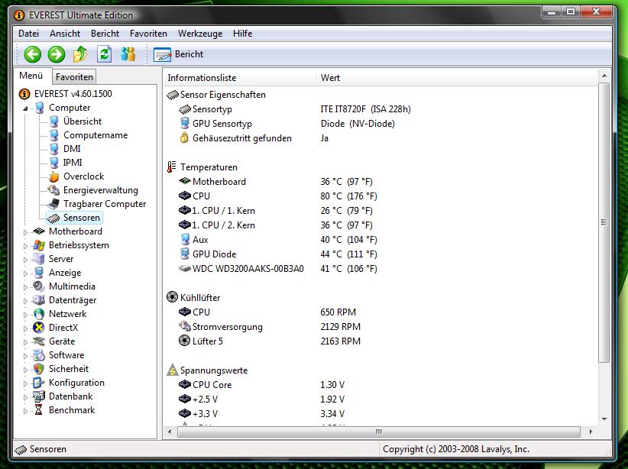
Task: Click the Anzeige display icon
Action: coord(39,273)
